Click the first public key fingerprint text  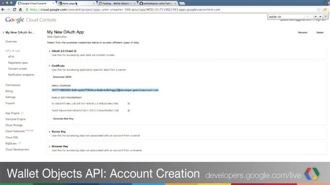(85, 104)
